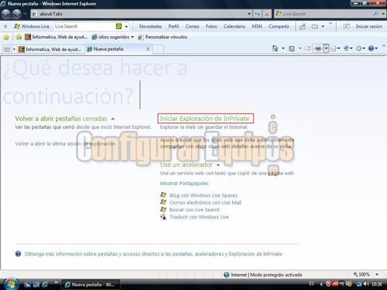
Task: Open the Home button dropdown arrow
Action: [283, 48]
